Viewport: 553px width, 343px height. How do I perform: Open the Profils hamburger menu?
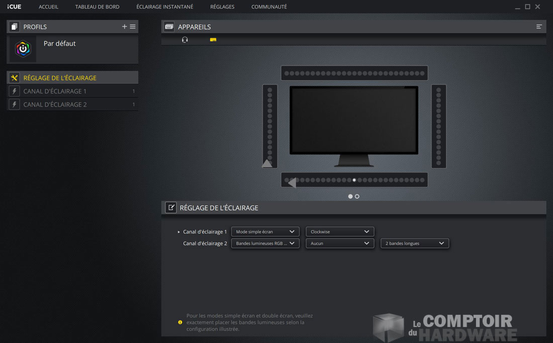133,27
